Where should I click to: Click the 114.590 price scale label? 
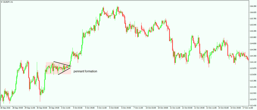pos(253,49)
